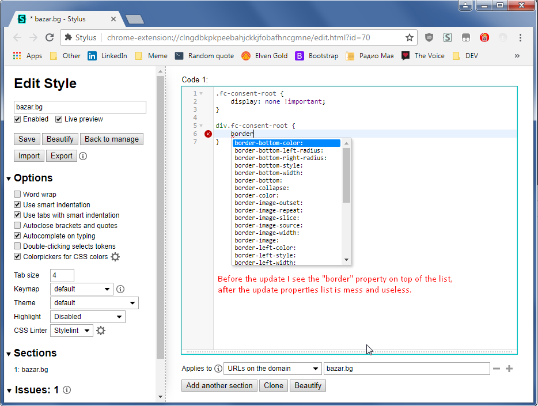
Task: Enable the Word wrap option
Action: pos(17,194)
